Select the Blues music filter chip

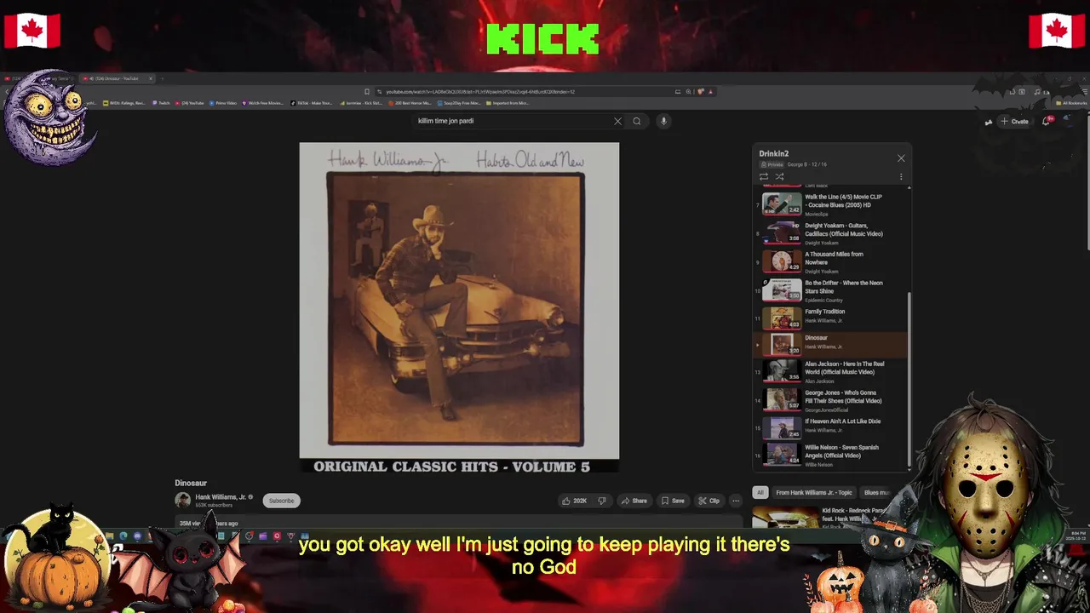(x=876, y=492)
